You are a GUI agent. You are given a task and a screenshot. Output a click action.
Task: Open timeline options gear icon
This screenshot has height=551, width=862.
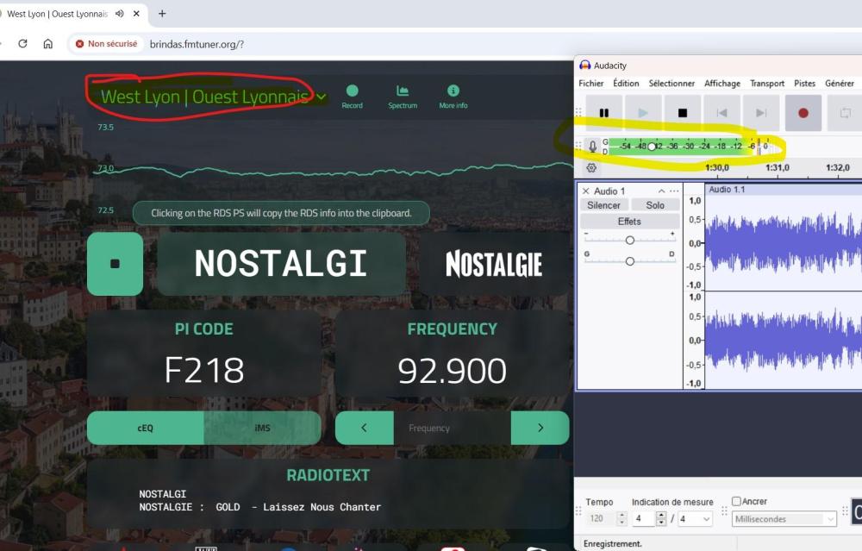pos(591,168)
